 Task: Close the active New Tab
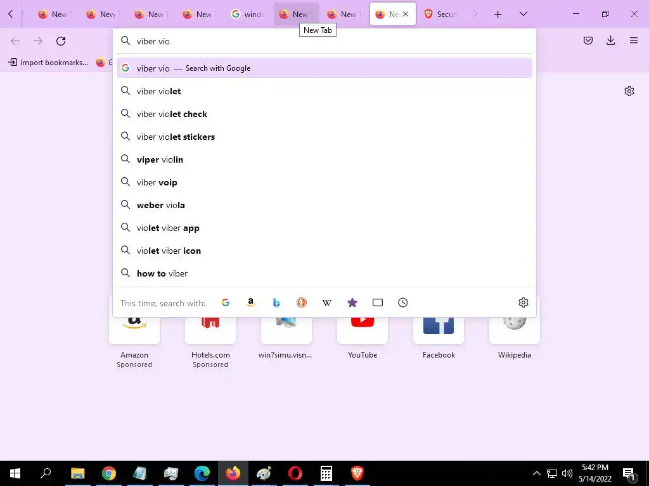tap(406, 14)
